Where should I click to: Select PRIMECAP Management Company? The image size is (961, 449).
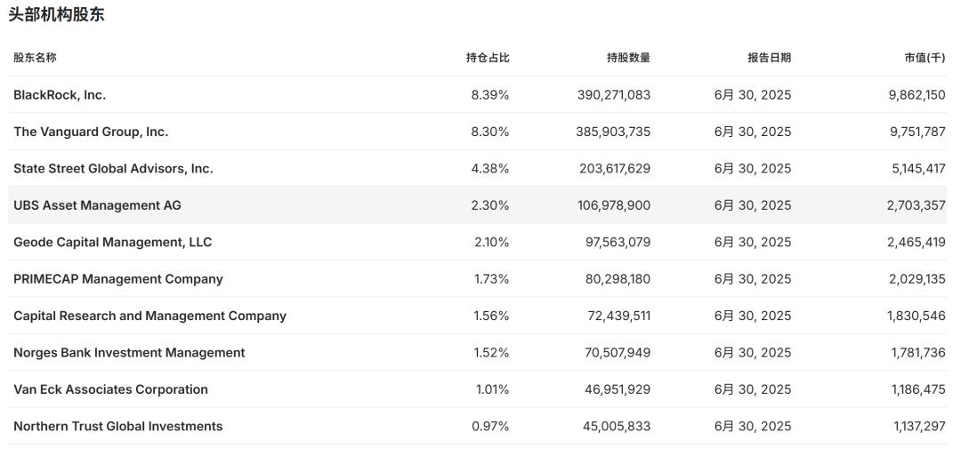pyautogui.click(x=118, y=279)
